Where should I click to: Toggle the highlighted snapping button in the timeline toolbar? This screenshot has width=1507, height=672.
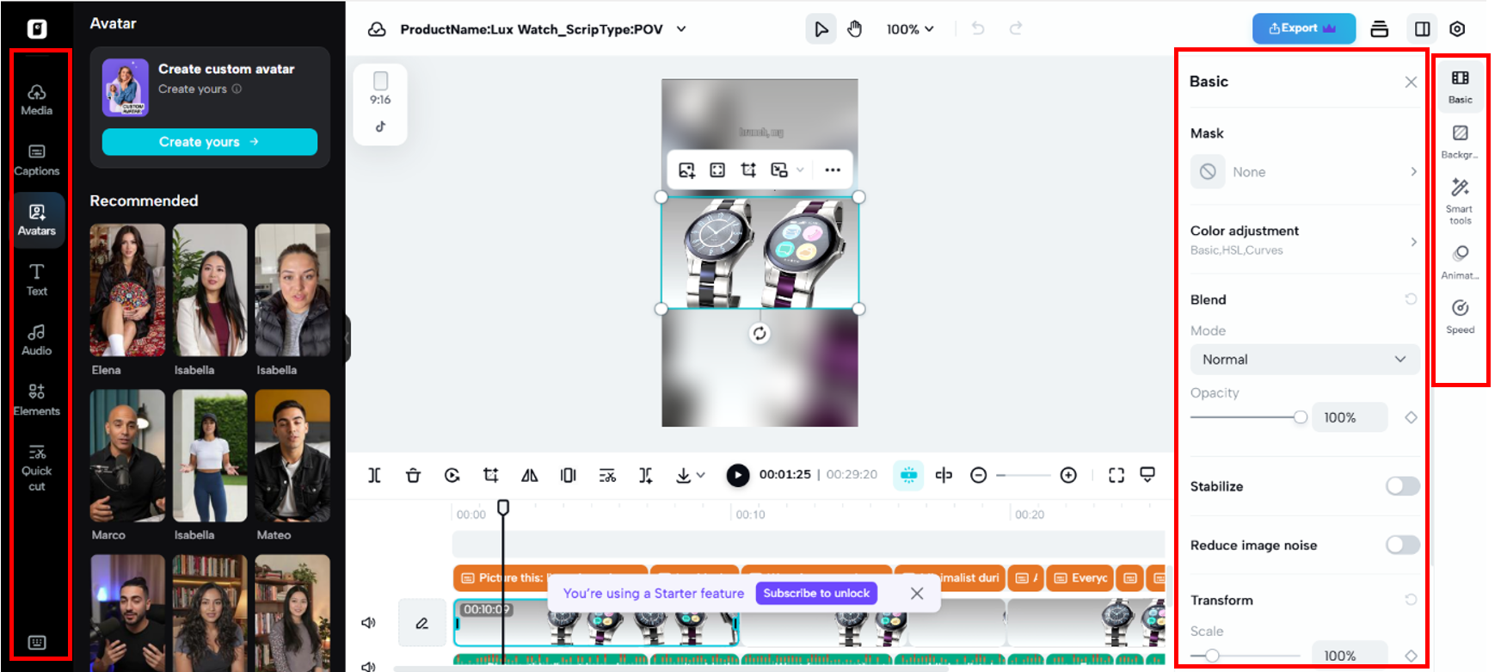tap(908, 475)
